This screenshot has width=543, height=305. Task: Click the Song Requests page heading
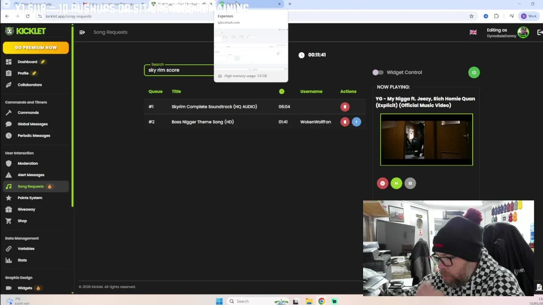(x=110, y=32)
